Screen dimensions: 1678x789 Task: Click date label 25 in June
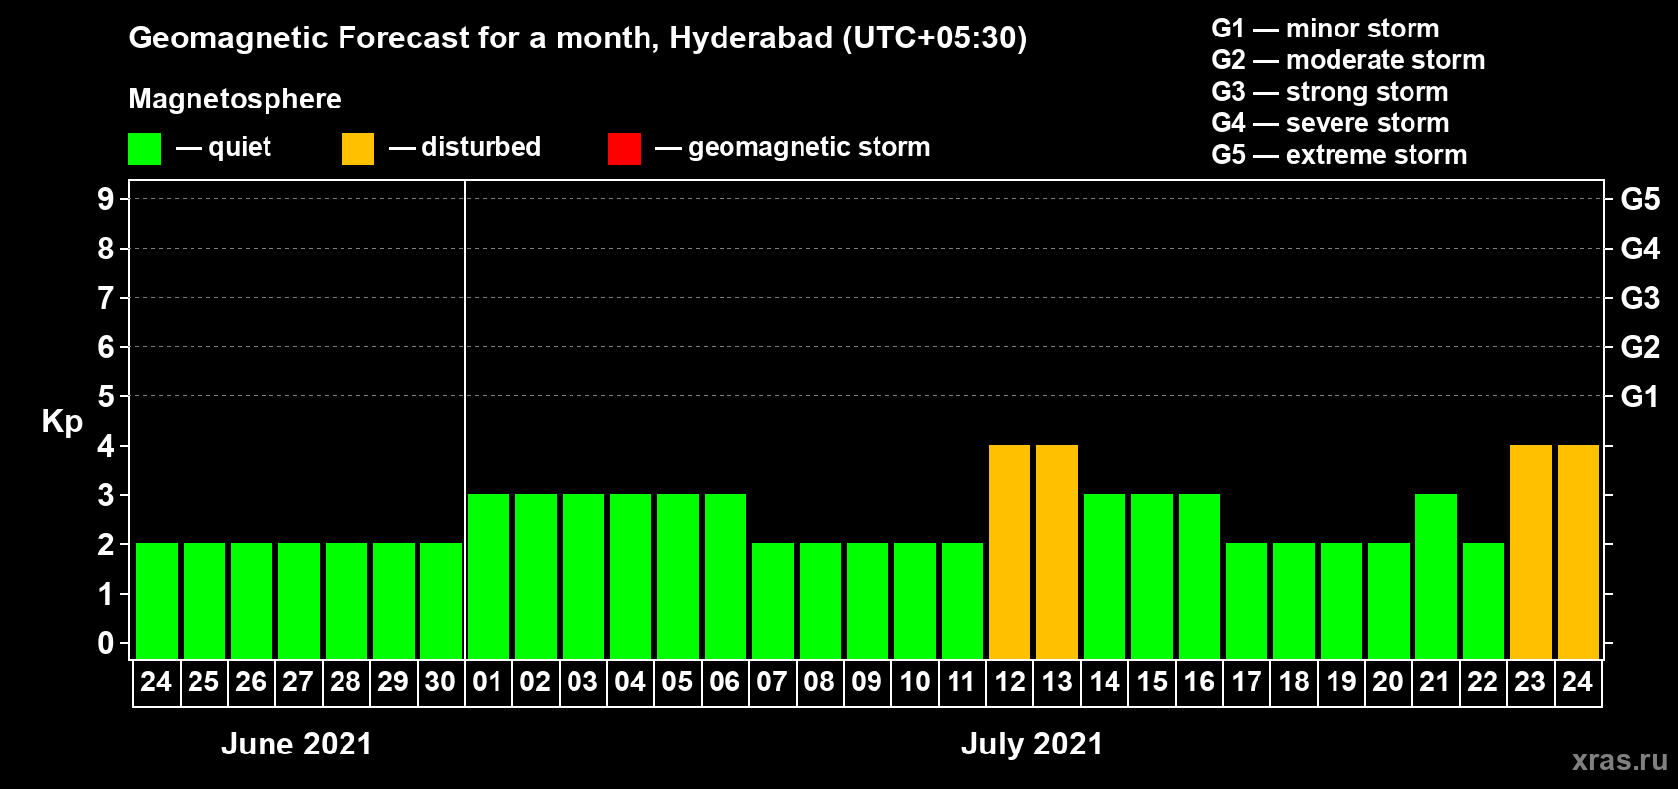[203, 682]
